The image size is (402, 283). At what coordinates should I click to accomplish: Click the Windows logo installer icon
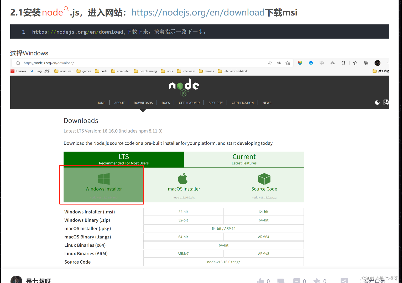pos(104,179)
